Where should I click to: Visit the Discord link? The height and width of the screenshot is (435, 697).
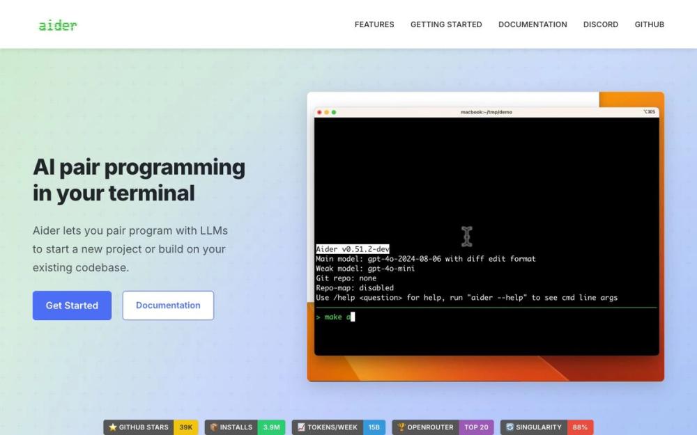point(601,24)
